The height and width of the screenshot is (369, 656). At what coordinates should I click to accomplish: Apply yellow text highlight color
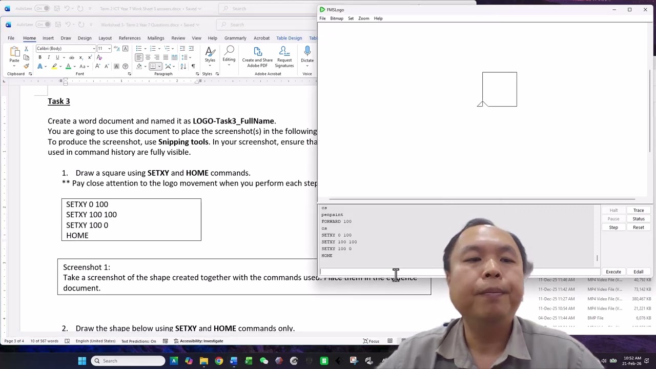(x=54, y=67)
